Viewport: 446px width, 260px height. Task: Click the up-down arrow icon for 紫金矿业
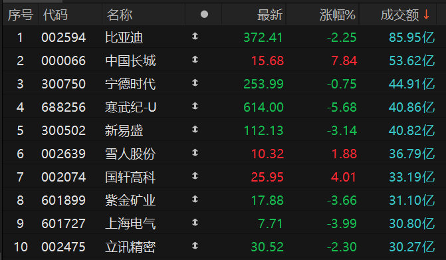[195, 199]
